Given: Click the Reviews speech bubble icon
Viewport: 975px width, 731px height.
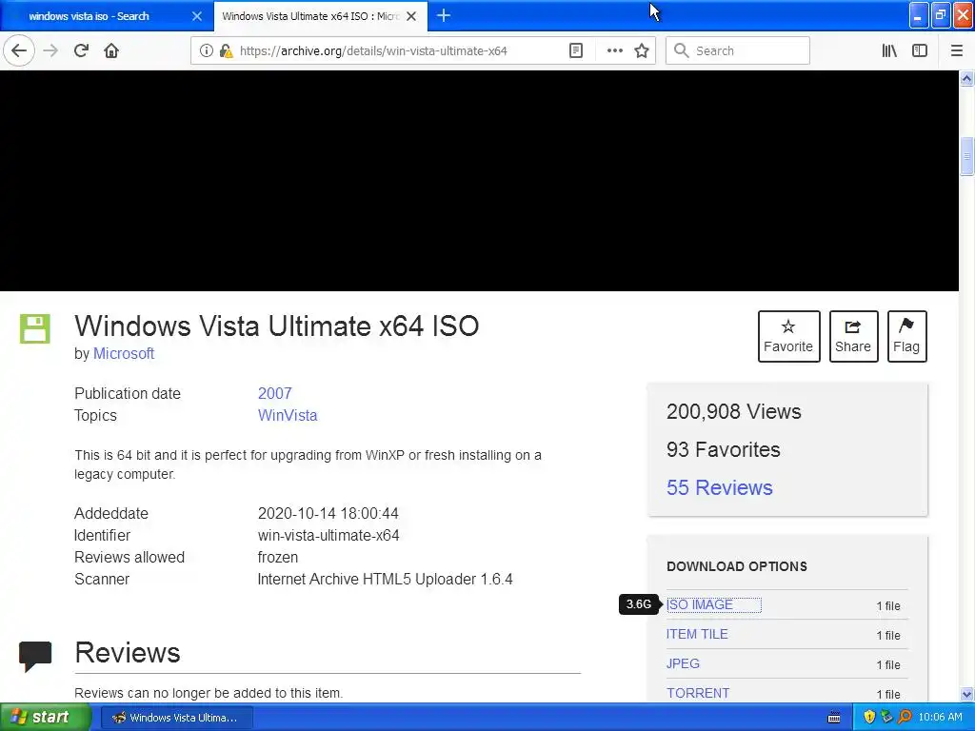Looking at the screenshot, I should (x=35, y=656).
